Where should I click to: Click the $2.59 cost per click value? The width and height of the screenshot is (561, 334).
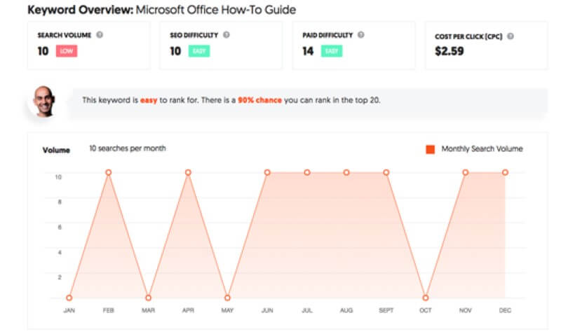(x=450, y=51)
